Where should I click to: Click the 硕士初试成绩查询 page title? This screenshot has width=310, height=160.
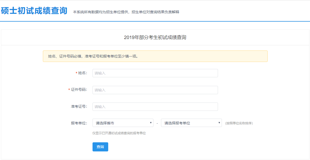34,11
